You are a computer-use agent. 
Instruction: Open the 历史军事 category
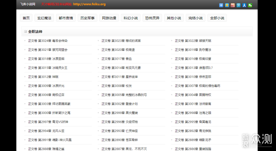(87, 18)
